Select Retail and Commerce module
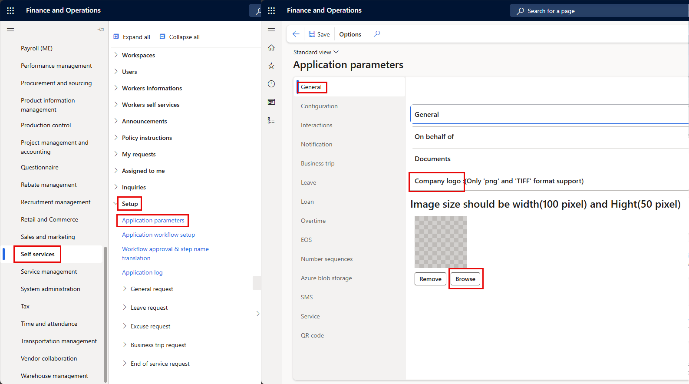This screenshot has height=384, width=689. [49, 219]
